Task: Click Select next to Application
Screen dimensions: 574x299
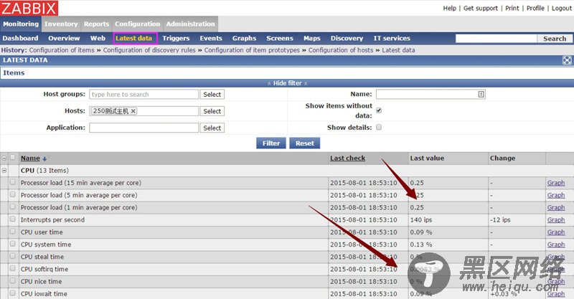Action: pyautogui.click(x=212, y=128)
